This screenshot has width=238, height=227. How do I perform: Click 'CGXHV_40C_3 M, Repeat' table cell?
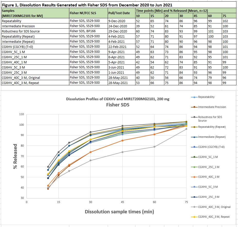[x=35, y=83]
